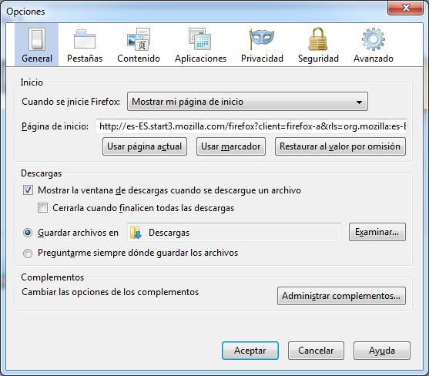The width and height of the screenshot is (429, 376).
Task: Click the Cuando se inicie Firefox label
Action: point(71,102)
